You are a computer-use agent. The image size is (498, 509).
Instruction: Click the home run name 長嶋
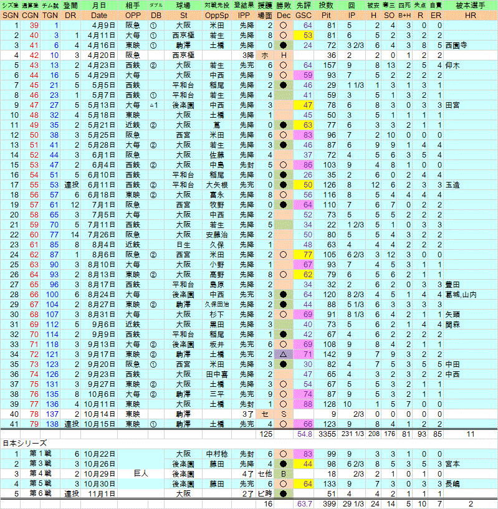coord(453,484)
